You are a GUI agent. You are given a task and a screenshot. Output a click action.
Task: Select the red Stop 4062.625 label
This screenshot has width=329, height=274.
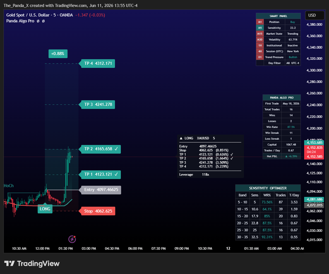point(97,211)
